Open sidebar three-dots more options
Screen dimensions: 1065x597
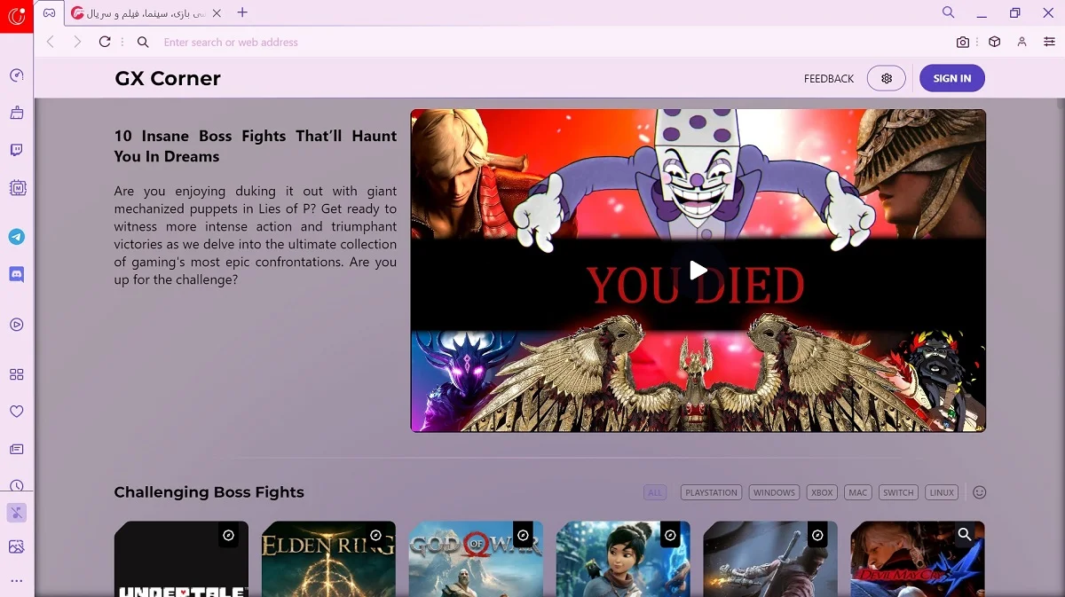17,580
